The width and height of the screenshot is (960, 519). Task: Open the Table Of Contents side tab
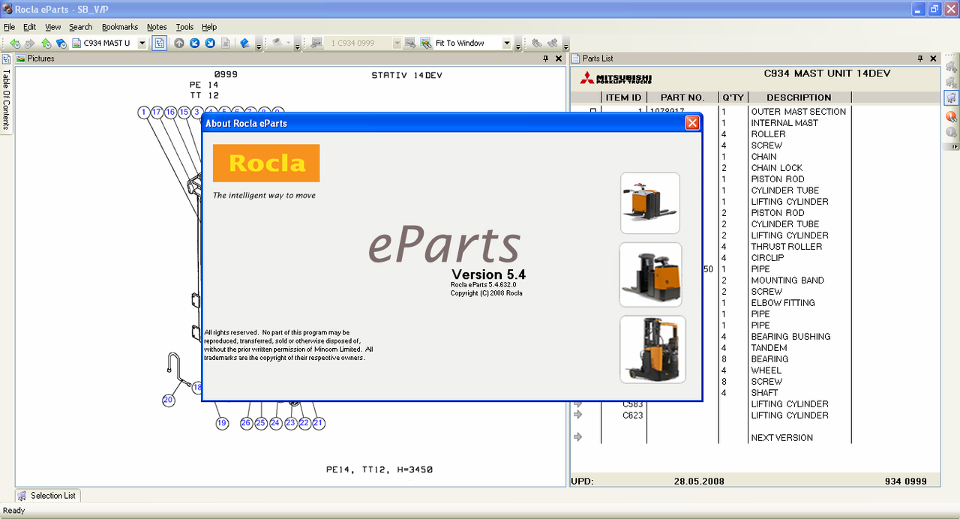click(x=6, y=99)
